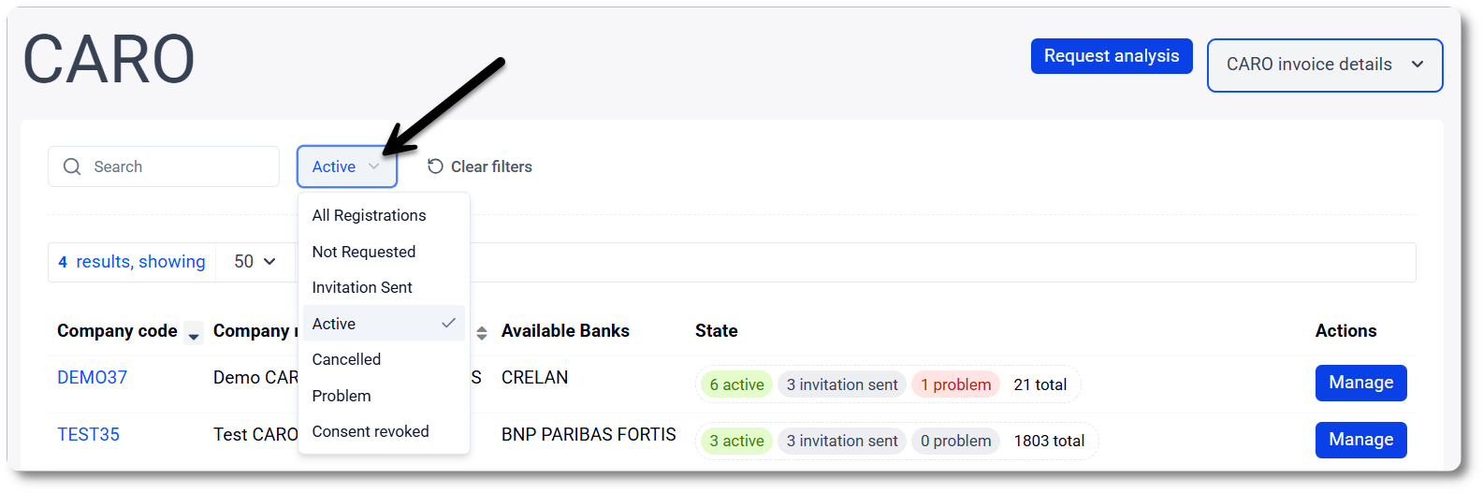Expand the 50 results per page dropdown
This screenshot has height=493, width=1483.
254,262
